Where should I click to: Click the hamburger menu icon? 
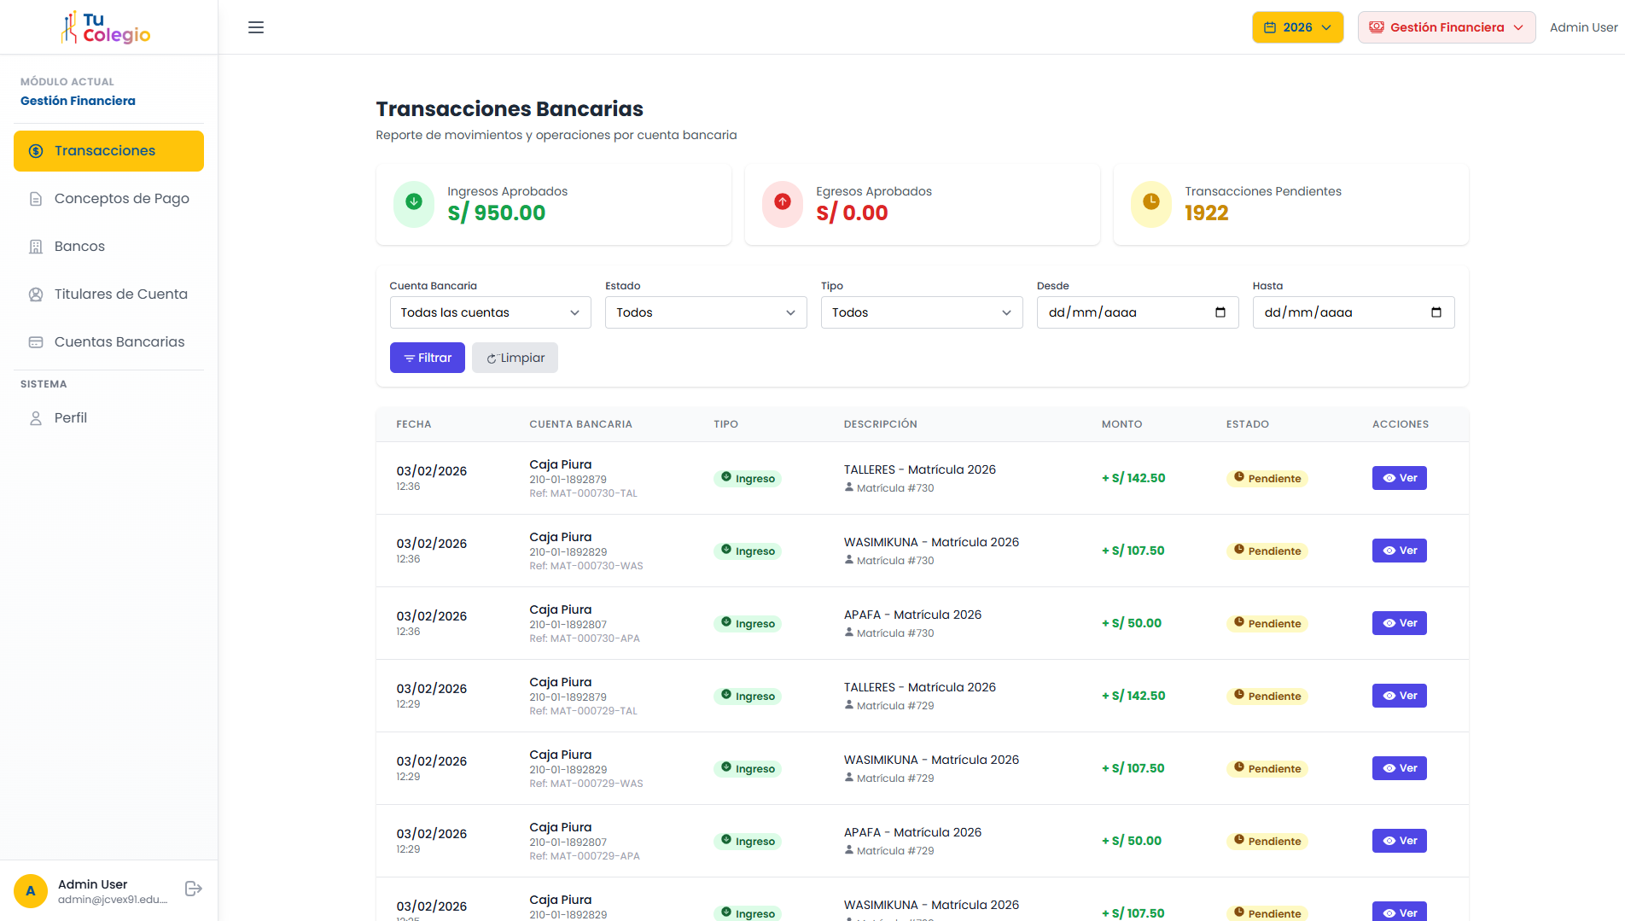[x=256, y=27]
